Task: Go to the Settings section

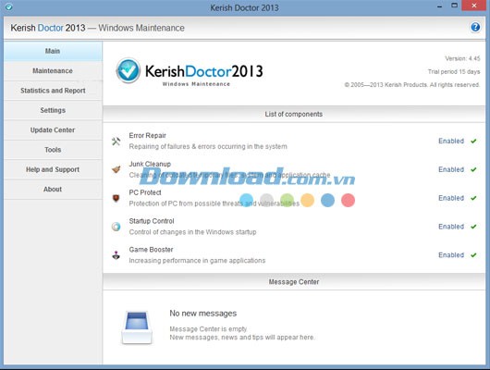Action: coord(53,110)
